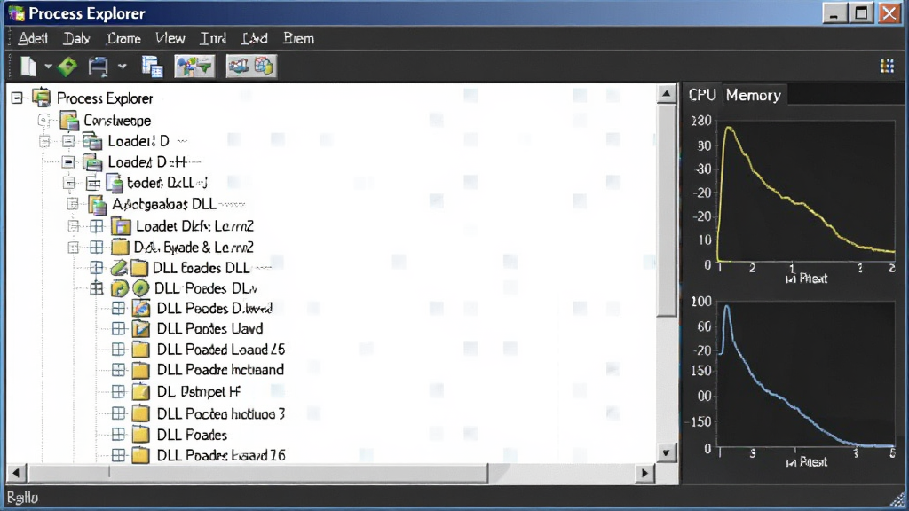Click the Process Explorer title bar icon

[16, 12]
